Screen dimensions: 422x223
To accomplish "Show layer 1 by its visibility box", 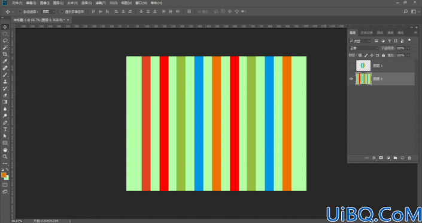I will pos(351,66).
